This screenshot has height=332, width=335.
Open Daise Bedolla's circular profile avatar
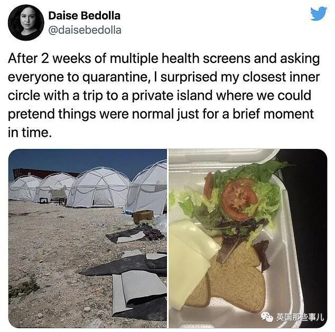[26, 22]
